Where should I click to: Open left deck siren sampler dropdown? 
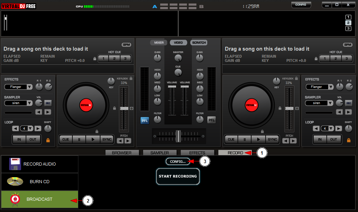[x=30, y=103]
